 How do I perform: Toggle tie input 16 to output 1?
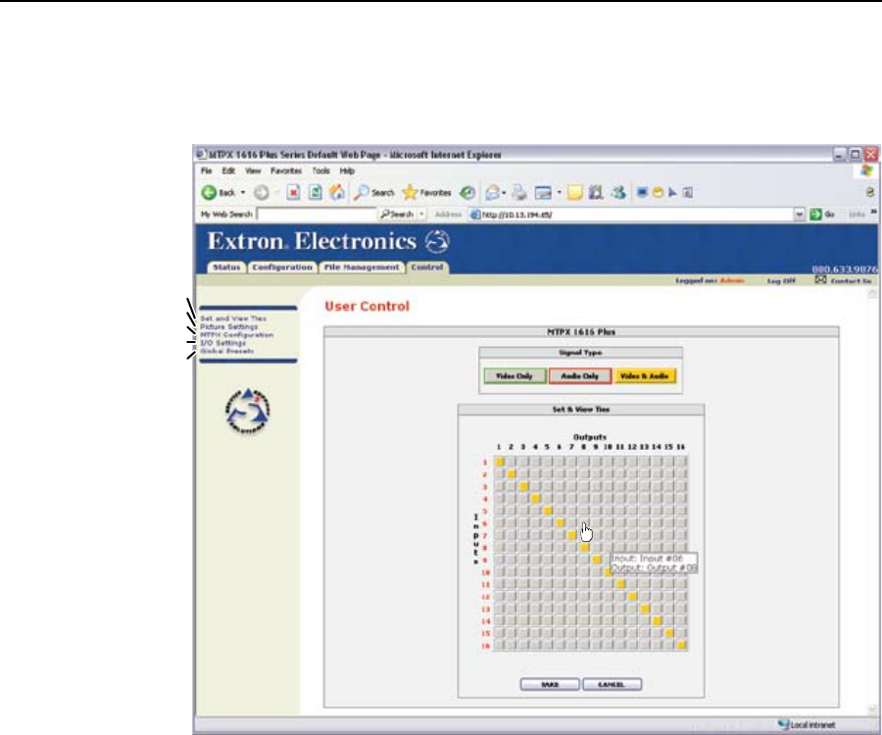coord(500,645)
